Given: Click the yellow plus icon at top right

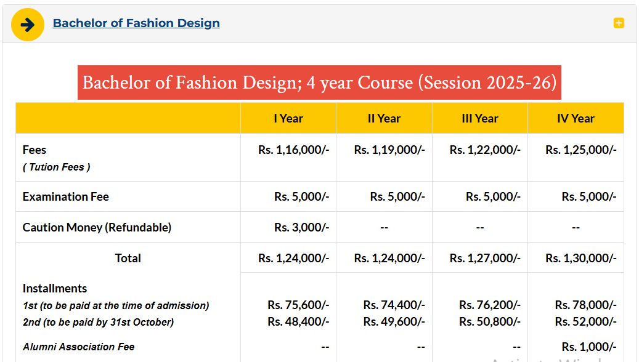Looking at the screenshot, I should pyautogui.click(x=617, y=23).
